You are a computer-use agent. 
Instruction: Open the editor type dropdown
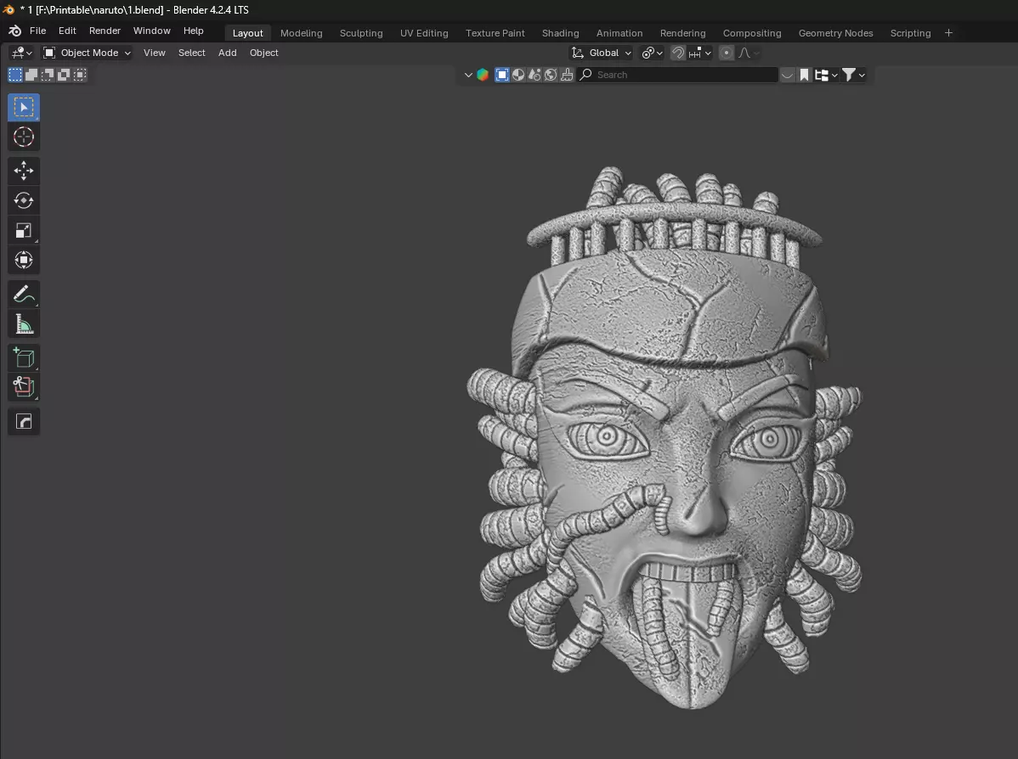click(22, 53)
